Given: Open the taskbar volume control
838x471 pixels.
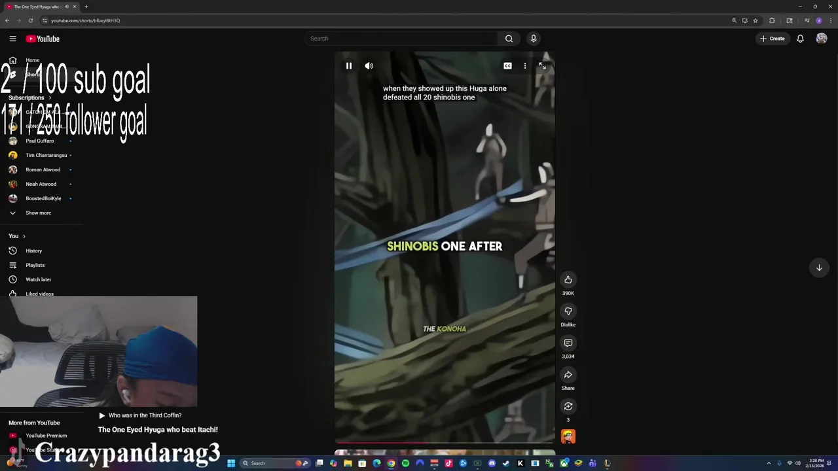Looking at the screenshot, I should tap(797, 463).
